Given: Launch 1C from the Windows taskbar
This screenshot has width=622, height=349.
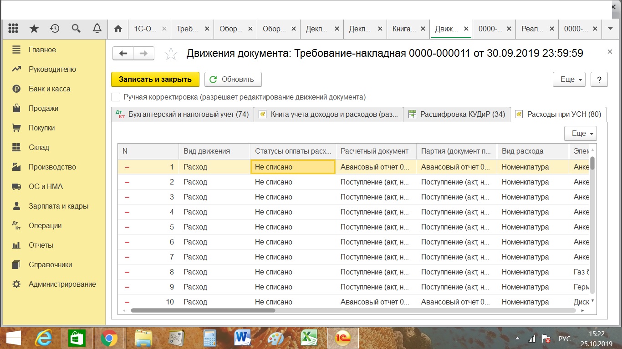Looking at the screenshot, I should pyautogui.click(x=343, y=338).
